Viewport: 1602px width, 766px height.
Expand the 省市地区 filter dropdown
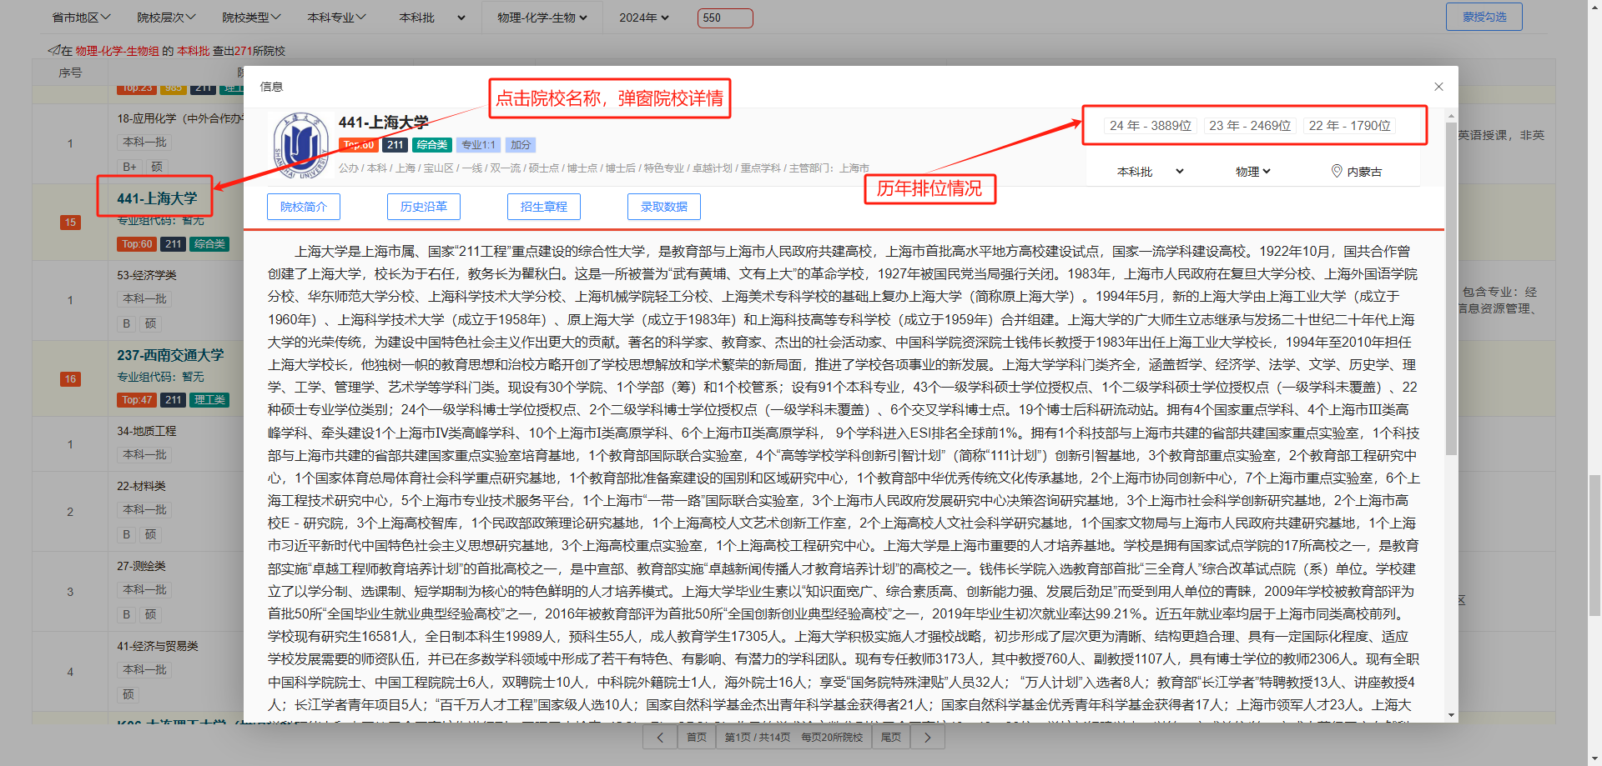coord(81,18)
